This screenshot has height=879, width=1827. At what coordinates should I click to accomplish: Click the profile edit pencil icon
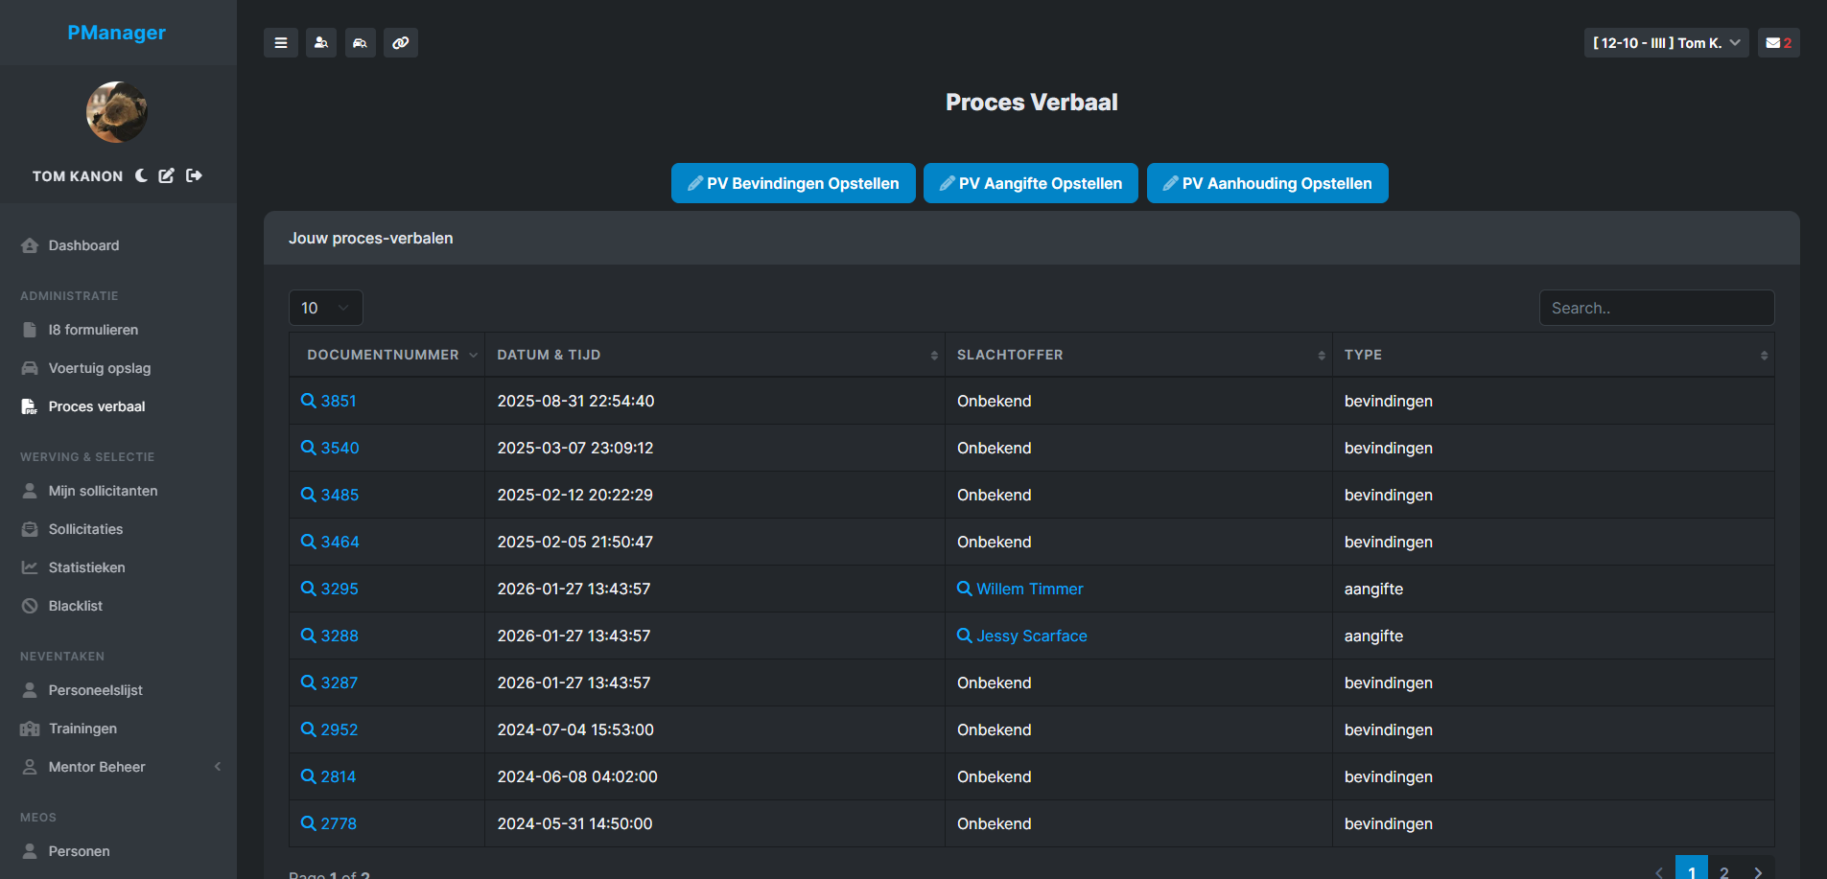166,175
